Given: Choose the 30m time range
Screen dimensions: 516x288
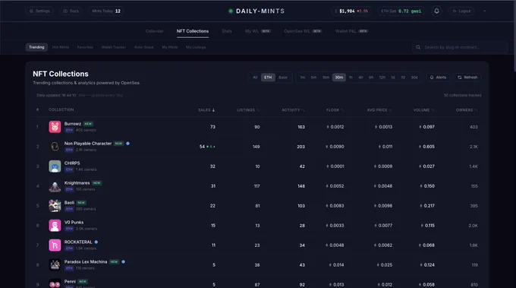Looking at the screenshot, I should coord(339,78).
